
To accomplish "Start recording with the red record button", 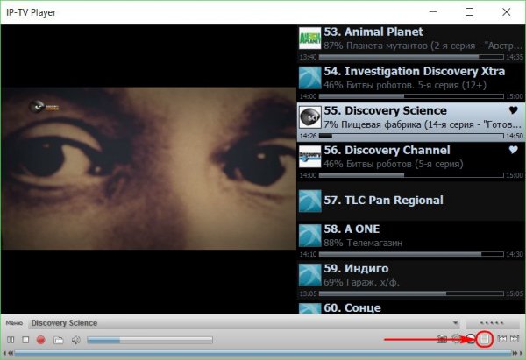I will pos(40,340).
